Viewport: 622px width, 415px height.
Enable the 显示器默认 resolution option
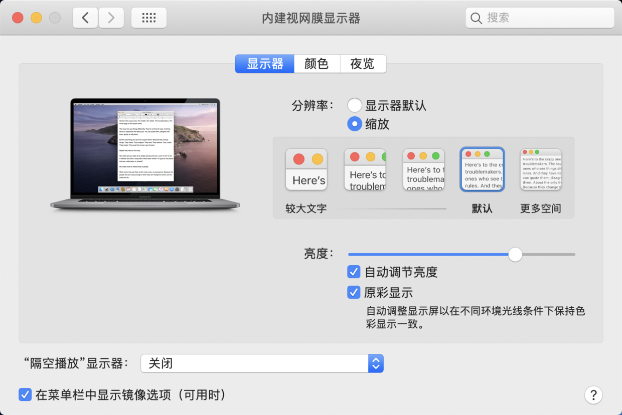point(355,105)
